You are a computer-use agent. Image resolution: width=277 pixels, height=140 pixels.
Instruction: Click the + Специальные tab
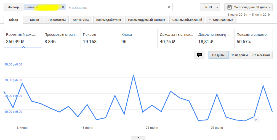[221, 20]
